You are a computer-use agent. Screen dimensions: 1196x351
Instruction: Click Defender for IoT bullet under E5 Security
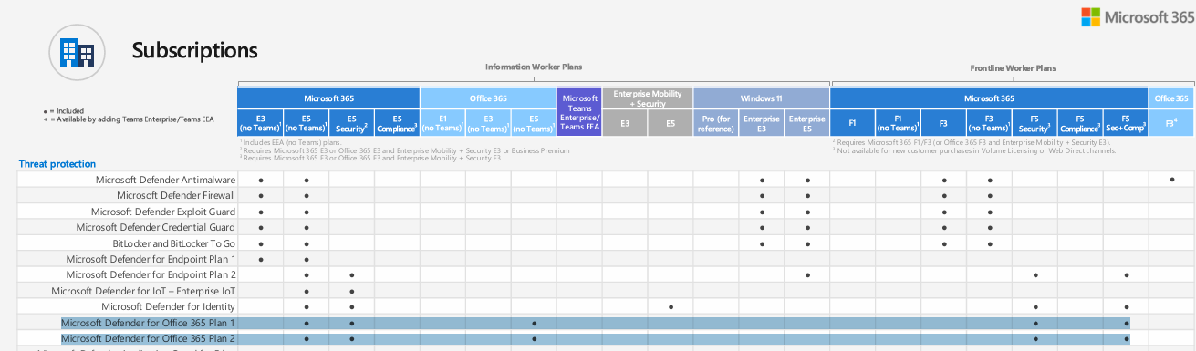(x=351, y=291)
